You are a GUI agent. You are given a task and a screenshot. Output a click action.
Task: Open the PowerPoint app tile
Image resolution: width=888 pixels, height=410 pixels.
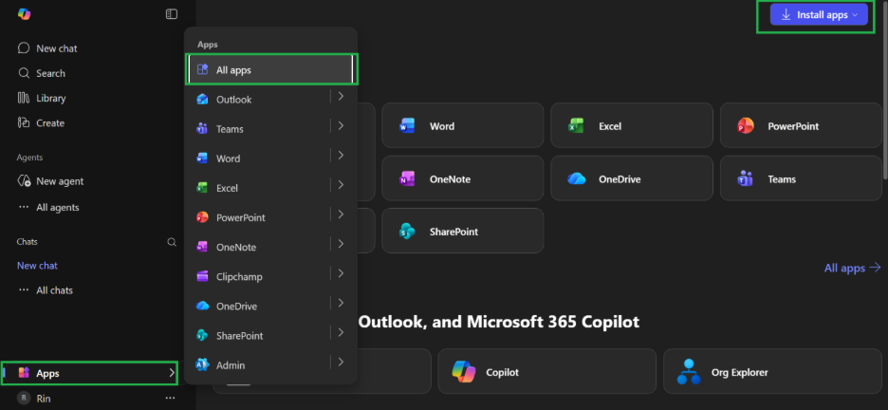coord(801,125)
